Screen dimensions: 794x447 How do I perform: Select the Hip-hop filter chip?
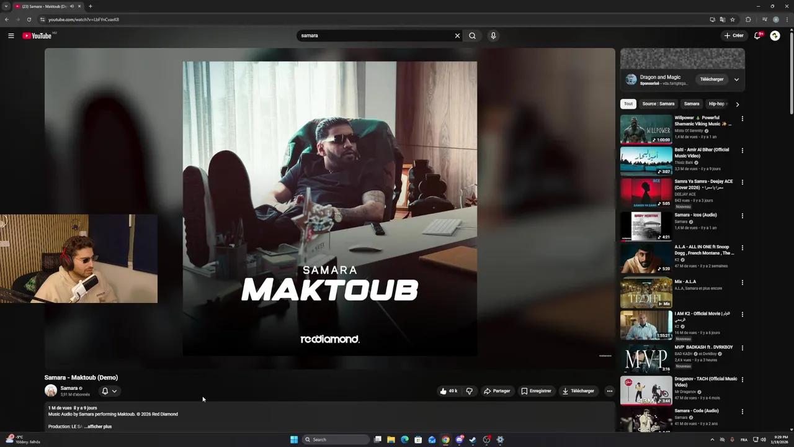(x=717, y=104)
